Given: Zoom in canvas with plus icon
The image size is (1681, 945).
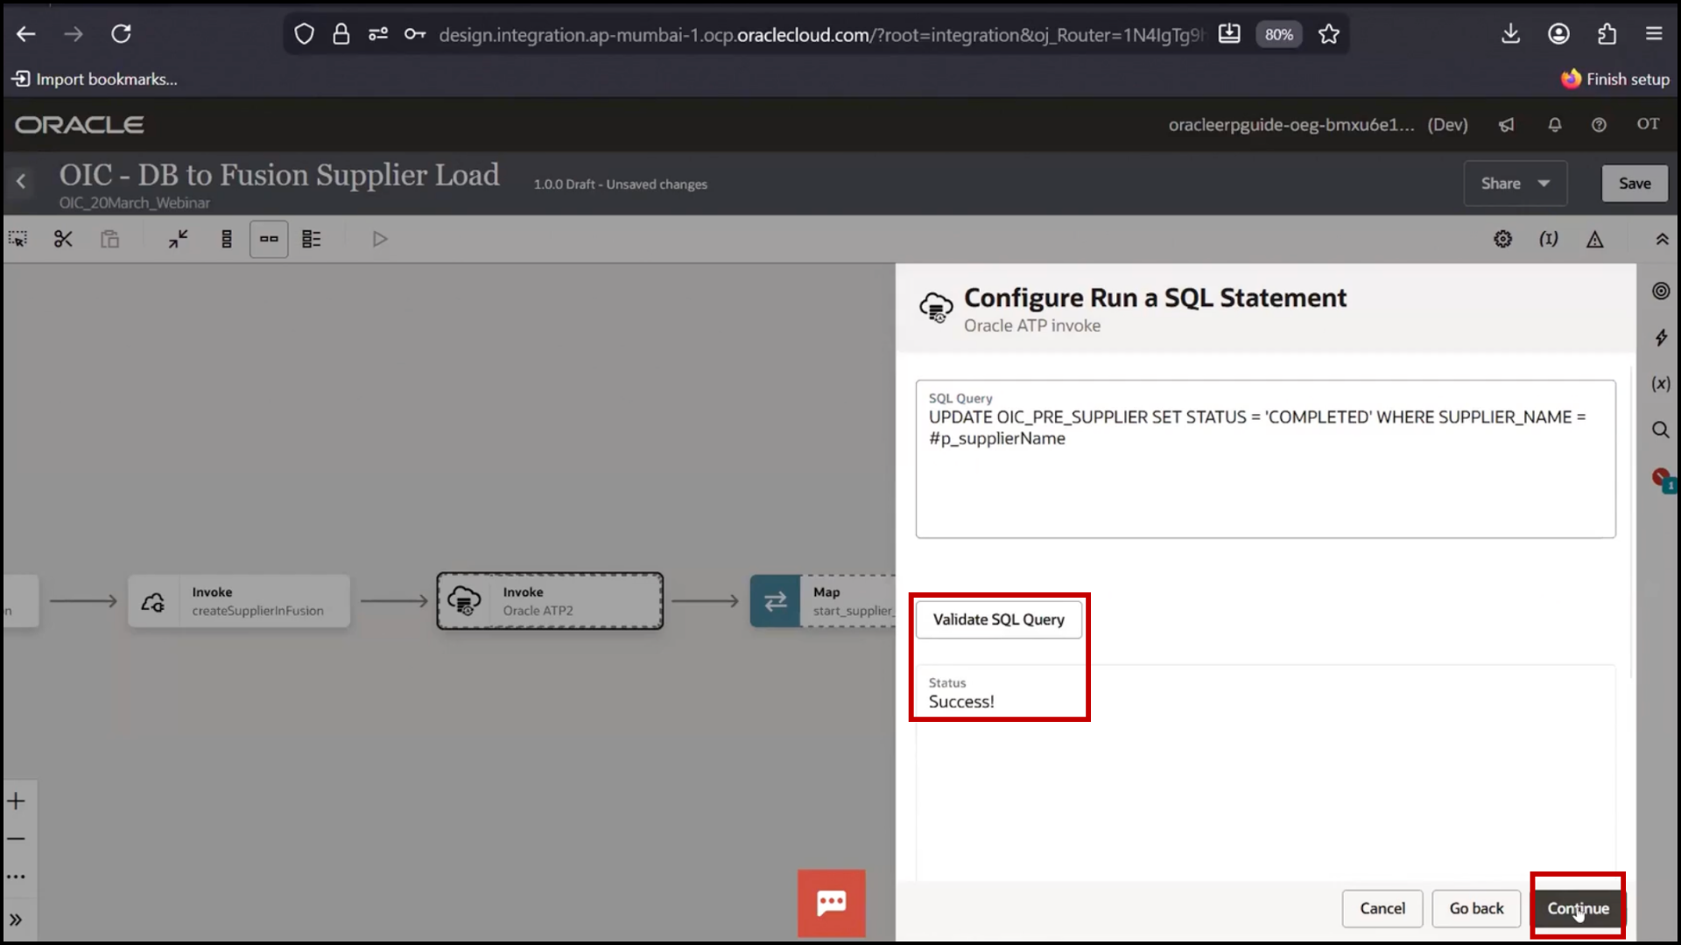Looking at the screenshot, I should pos(17,801).
